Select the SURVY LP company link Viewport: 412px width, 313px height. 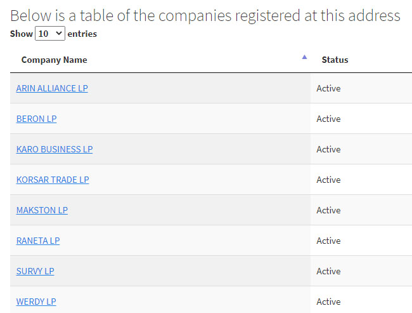[x=35, y=271]
